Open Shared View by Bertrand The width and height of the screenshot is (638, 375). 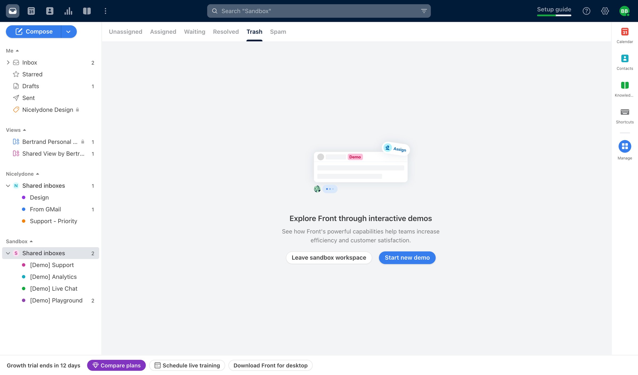tap(51, 154)
